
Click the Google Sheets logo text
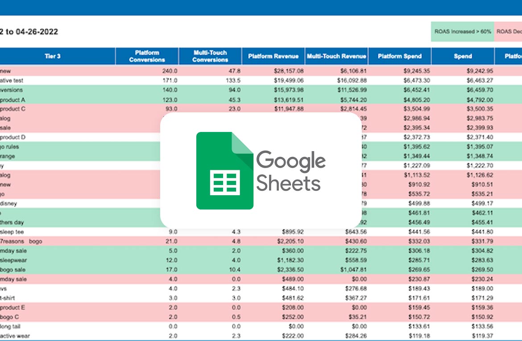click(290, 172)
